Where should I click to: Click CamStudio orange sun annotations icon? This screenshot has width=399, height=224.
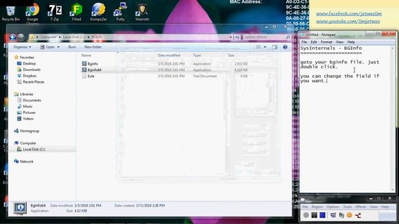click(349, 215)
